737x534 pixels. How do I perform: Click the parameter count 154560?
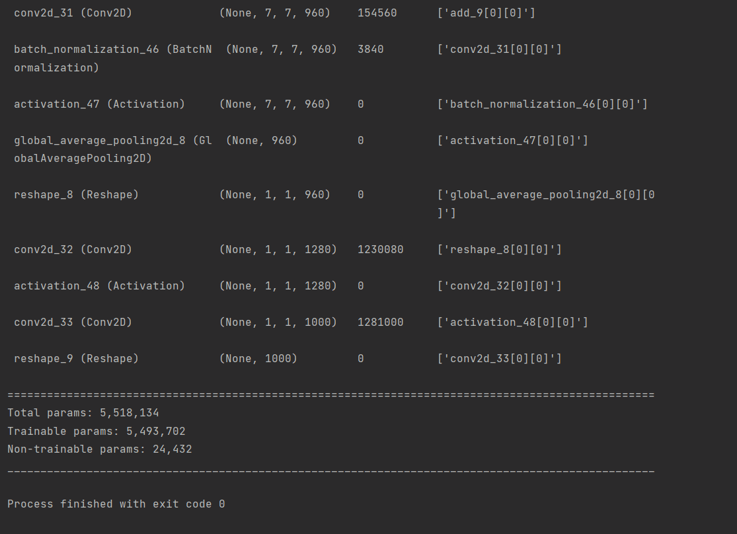point(377,13)
